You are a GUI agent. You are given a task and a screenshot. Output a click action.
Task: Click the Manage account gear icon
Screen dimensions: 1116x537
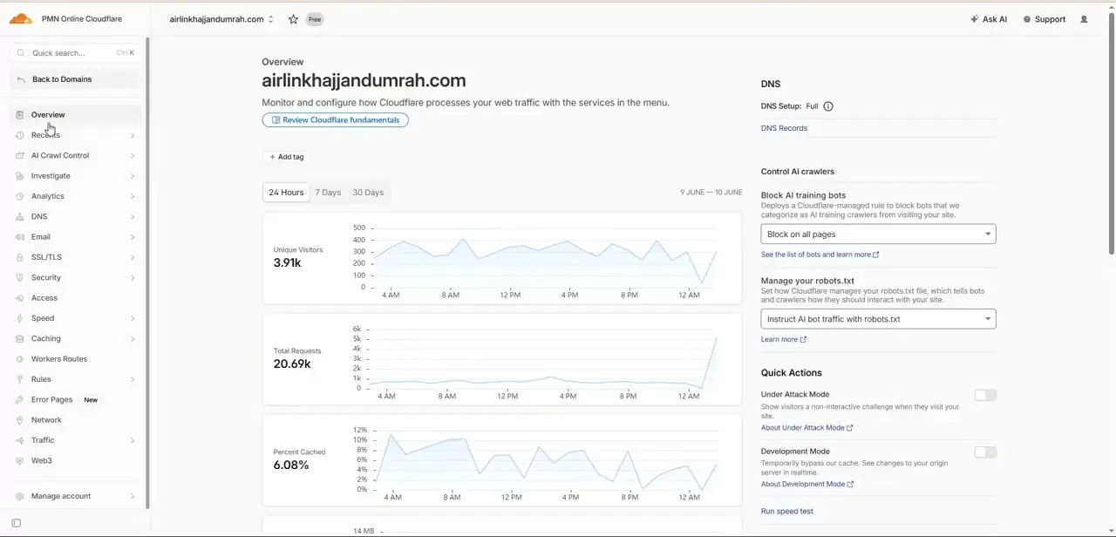[19, 496]
